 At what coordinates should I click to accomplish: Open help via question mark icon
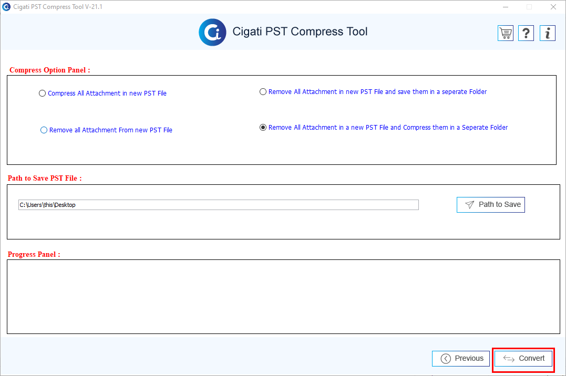526,33
